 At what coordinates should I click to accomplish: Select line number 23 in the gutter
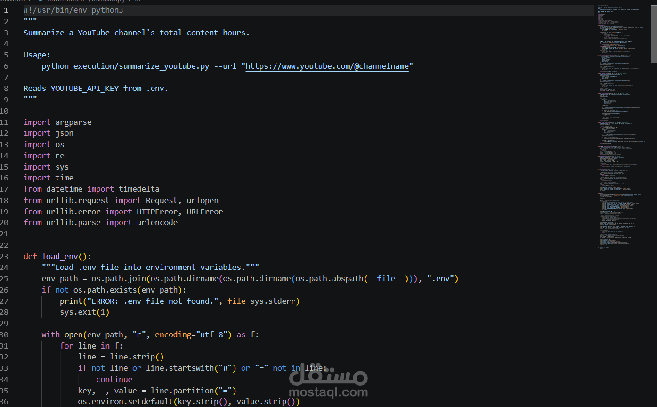coord(5,256)
